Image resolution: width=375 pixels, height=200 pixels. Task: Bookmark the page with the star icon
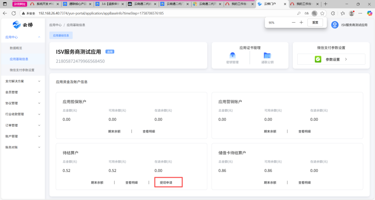322,13
